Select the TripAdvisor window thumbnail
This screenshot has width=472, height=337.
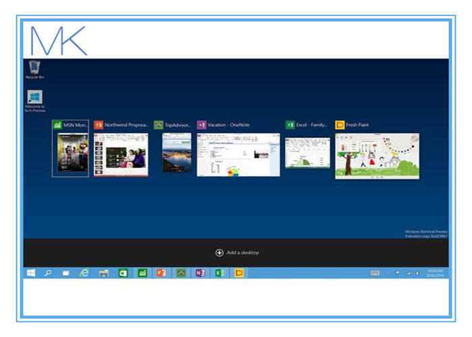177,152
